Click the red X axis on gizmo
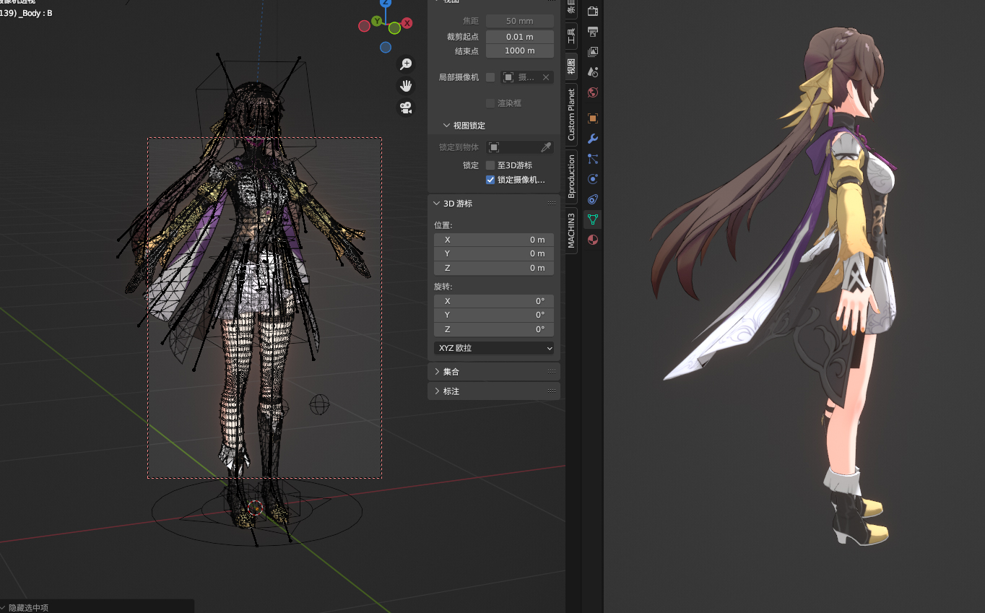The height and width of the screenshot is (613, 985). [x=407, y=23]
